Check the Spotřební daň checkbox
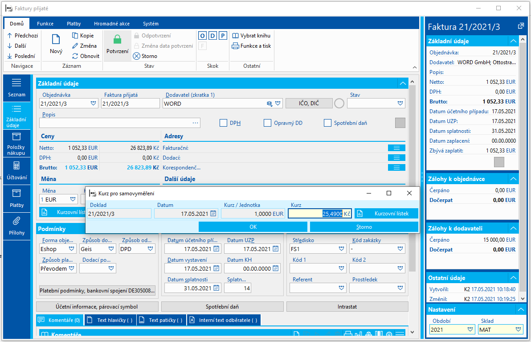 [327, 123]
